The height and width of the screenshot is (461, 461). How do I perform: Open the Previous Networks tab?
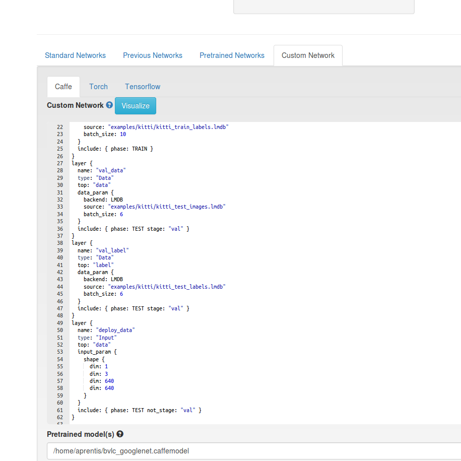pos(153,55)
